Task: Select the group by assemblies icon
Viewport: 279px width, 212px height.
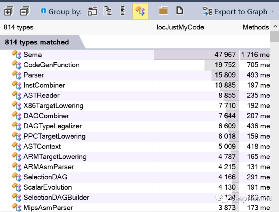Action: (92, 11)
